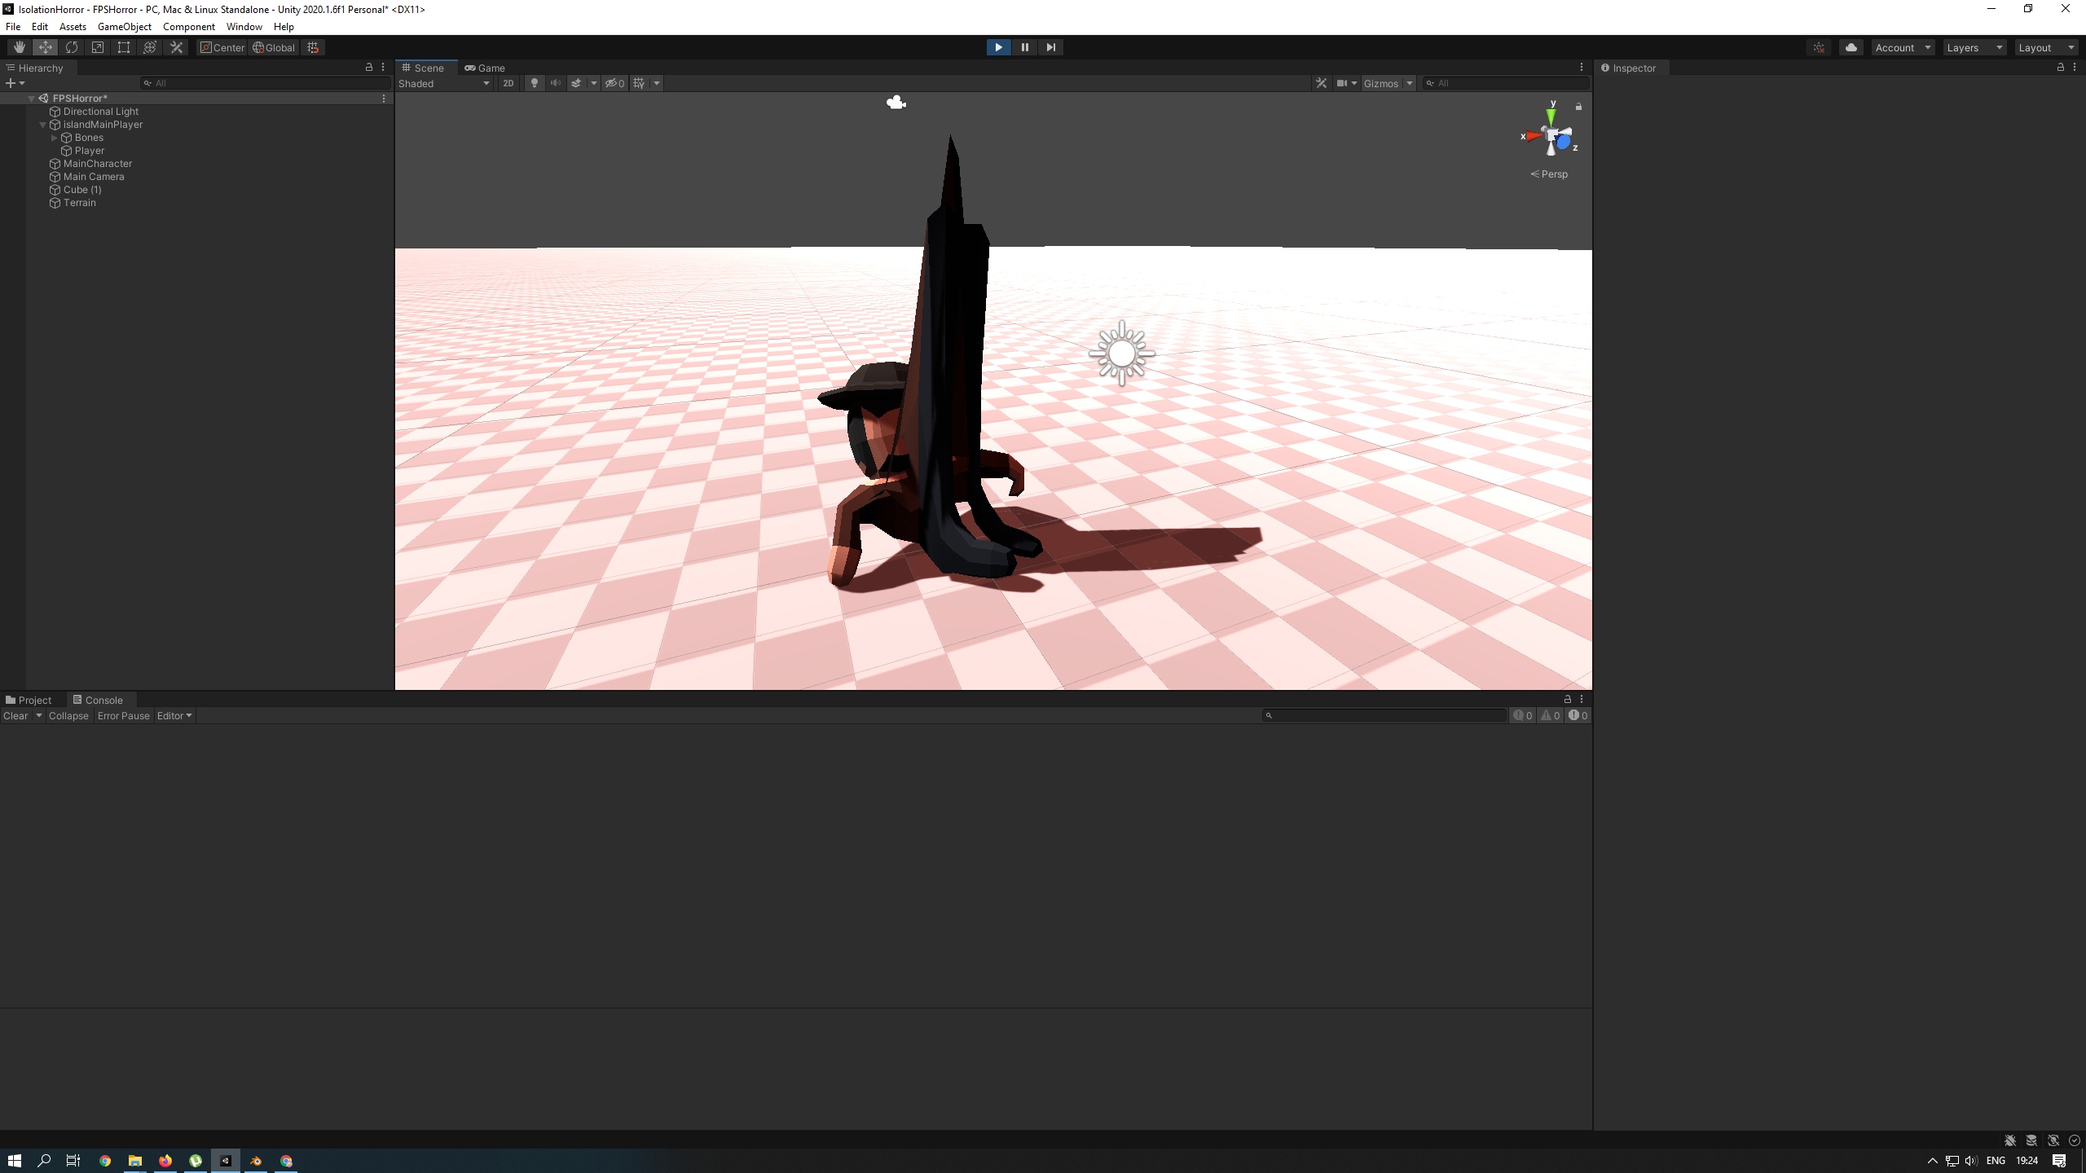Open Console Editor dropdown
2086x1173 pixels.
coord(174,716)
